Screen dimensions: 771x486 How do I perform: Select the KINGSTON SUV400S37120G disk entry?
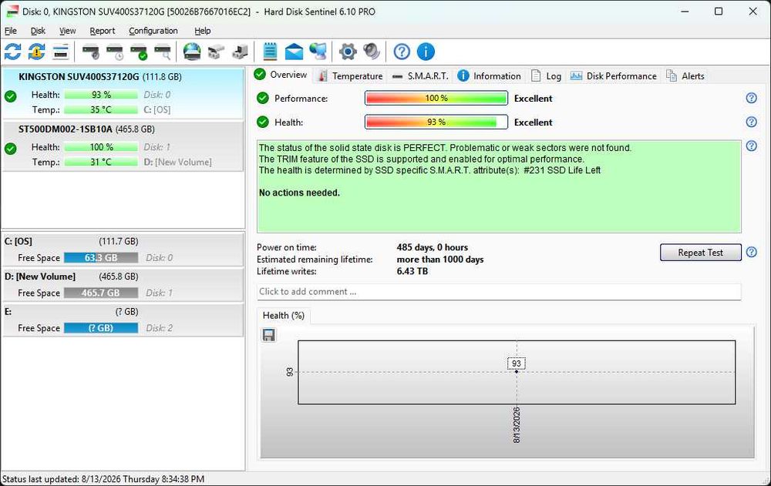123,93
